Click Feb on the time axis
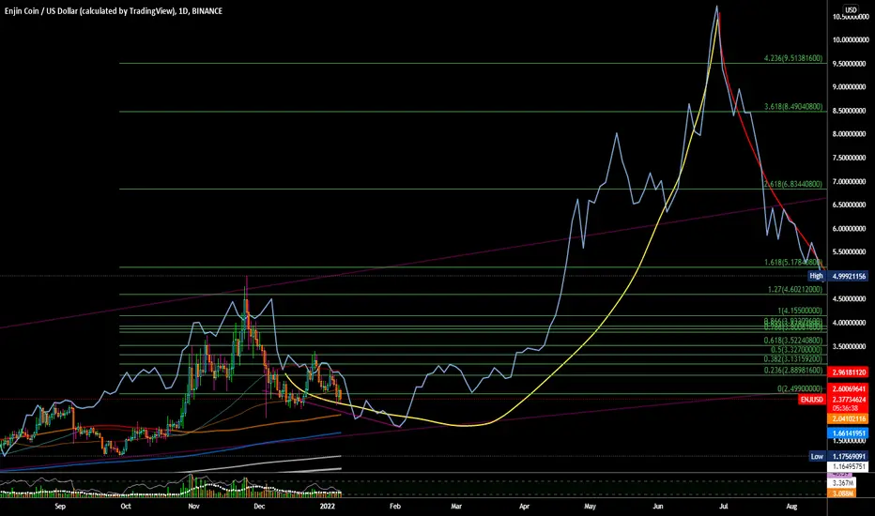 pyautogui.click(x=395, y=507)
